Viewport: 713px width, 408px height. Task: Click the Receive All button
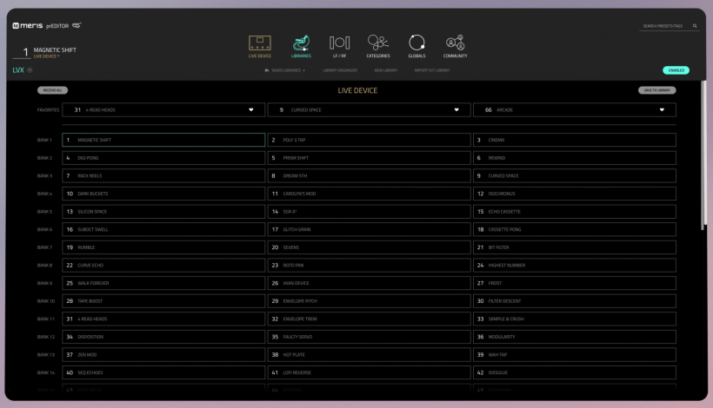click(52, 90)
